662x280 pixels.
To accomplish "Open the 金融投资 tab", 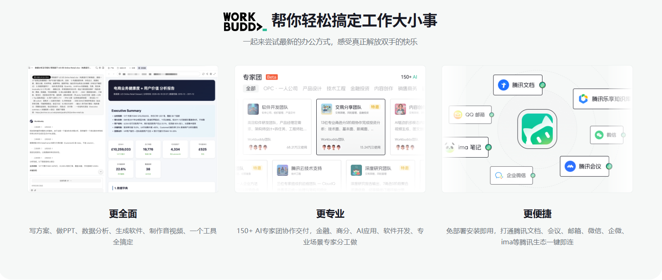I will (360, 88).
